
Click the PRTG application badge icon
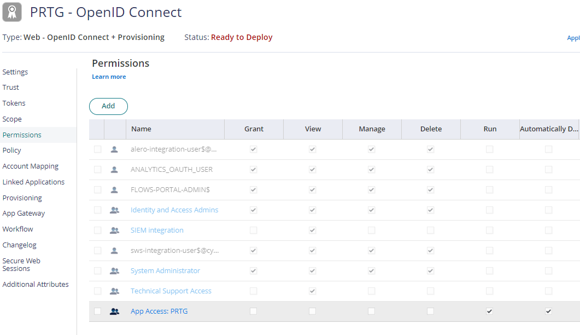[x=11, y=12]
